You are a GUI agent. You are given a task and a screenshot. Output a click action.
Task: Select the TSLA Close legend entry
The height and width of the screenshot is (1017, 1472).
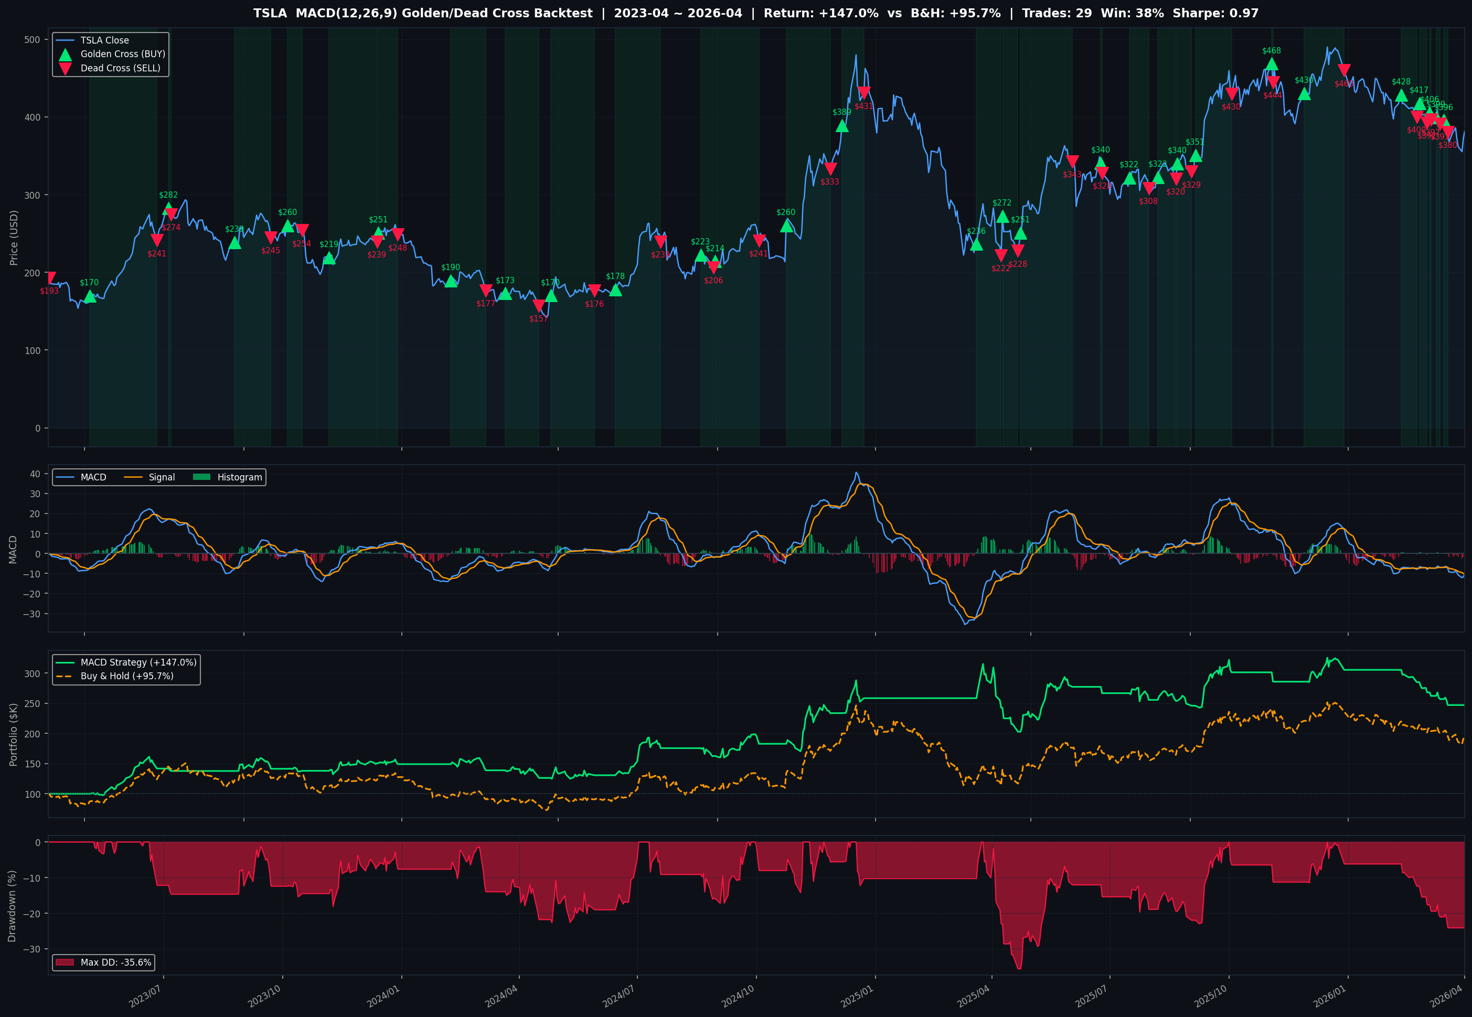92,40
